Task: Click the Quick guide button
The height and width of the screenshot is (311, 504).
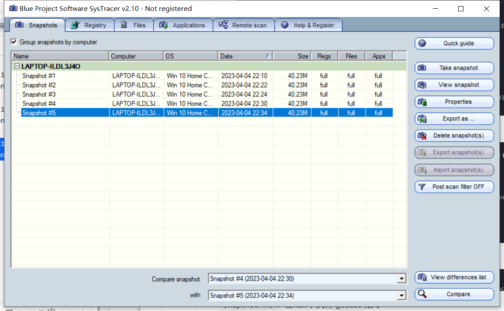Action: click(454, 43)
